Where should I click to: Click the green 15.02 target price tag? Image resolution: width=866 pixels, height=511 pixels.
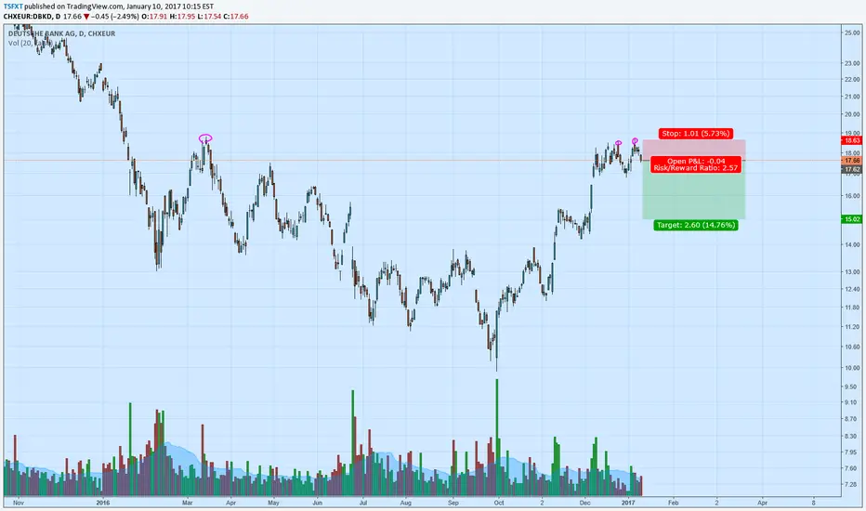coord(853,219)
